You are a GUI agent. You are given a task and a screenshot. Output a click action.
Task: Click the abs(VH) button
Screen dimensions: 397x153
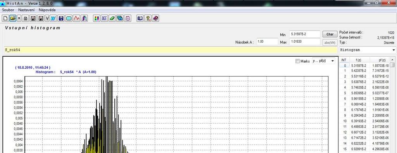click(x=330, y=42)
